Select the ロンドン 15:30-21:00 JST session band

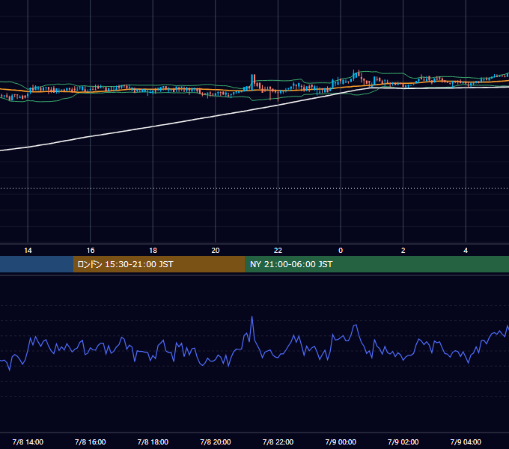159,264
